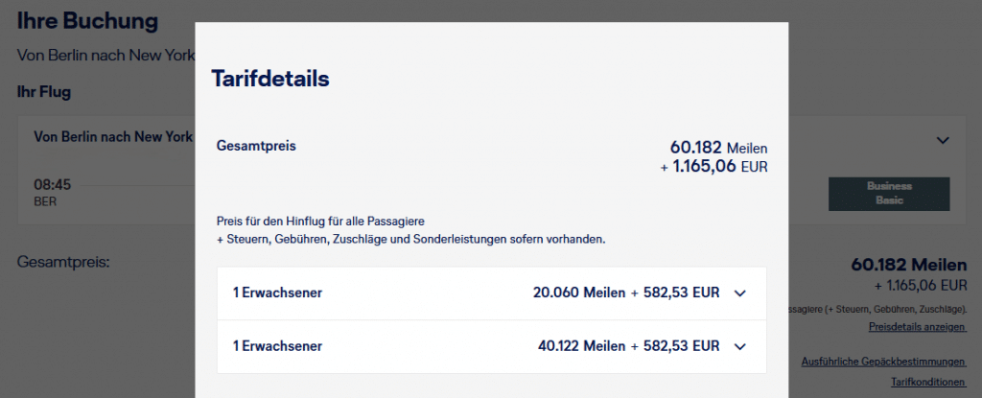Click the + 1.165,06 EUR amount in dialog

pyautogui.click(x=713, y=167)
